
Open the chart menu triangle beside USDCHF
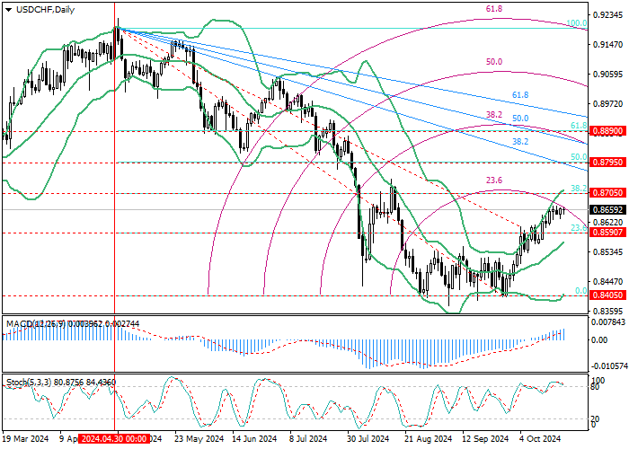[8, 10]
